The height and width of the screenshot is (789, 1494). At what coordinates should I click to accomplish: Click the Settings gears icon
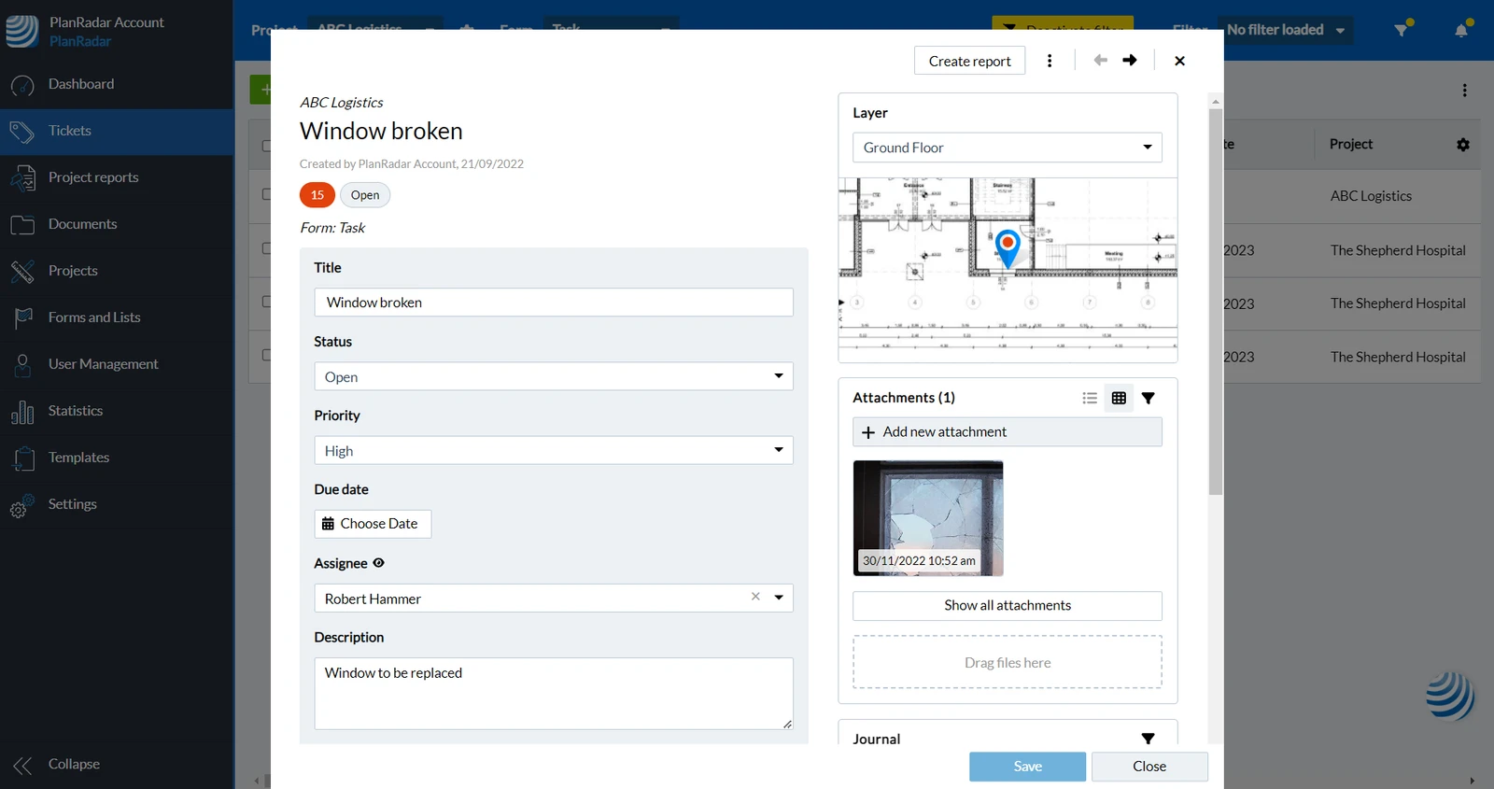22,505
